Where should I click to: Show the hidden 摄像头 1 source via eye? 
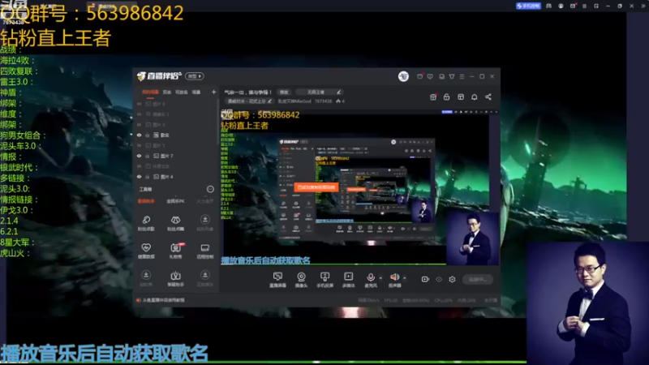tap(139, 114)
